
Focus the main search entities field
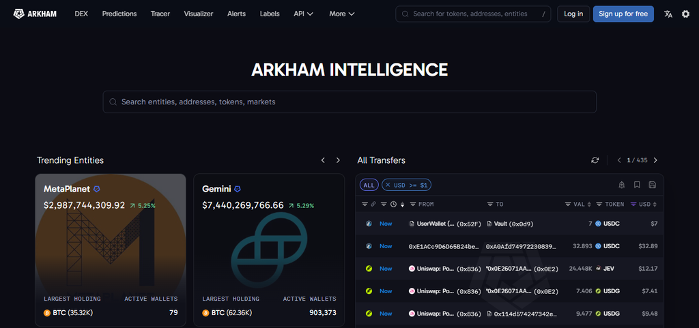click(x=349, y=102)
